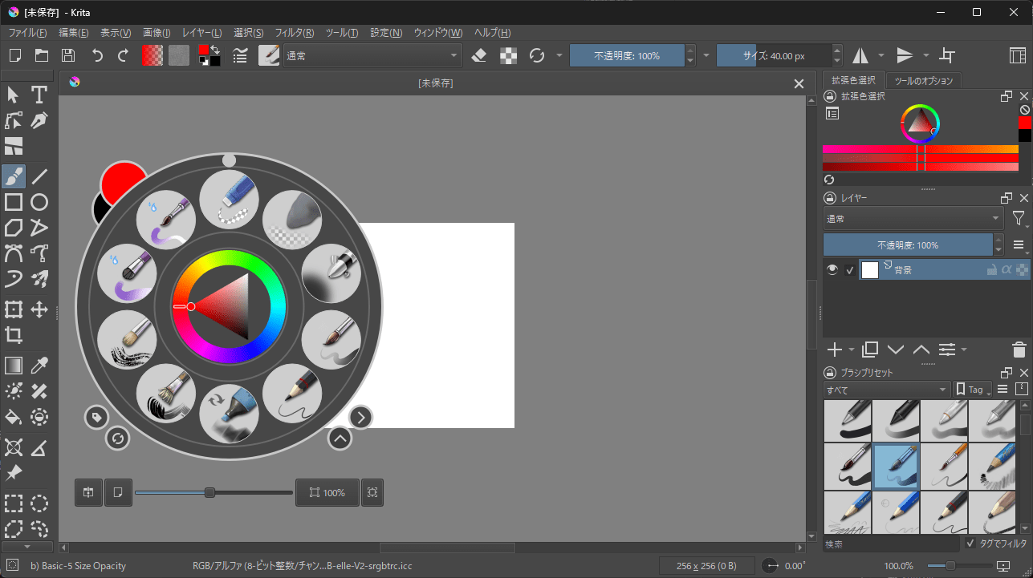Click the Tag button in the brush panel

[x=972, y=390]
